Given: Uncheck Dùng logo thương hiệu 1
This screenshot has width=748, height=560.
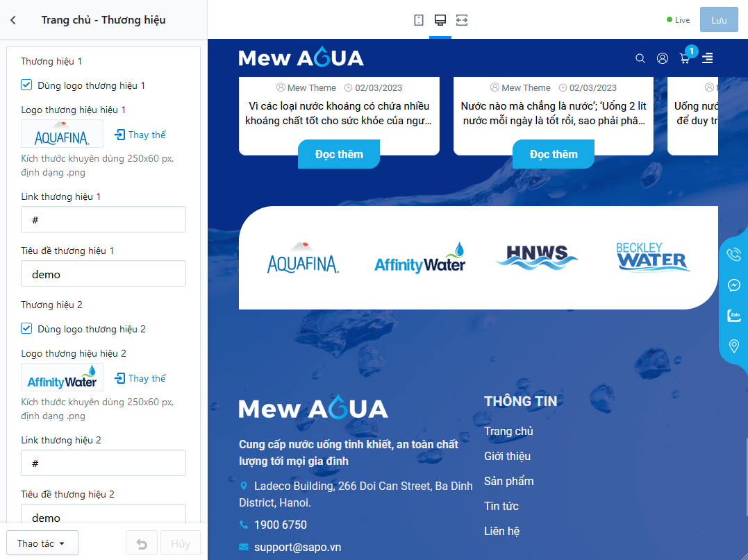Looking at the screenshot, I should pyautogui.click(x=26, y=85).
